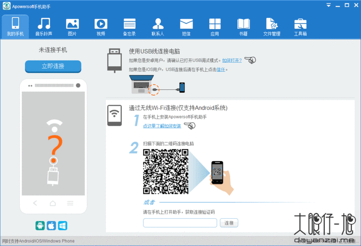The image size is (361, 246).
Task: Open the 工具箱 toolbox tab
Action: coord(300,26)
